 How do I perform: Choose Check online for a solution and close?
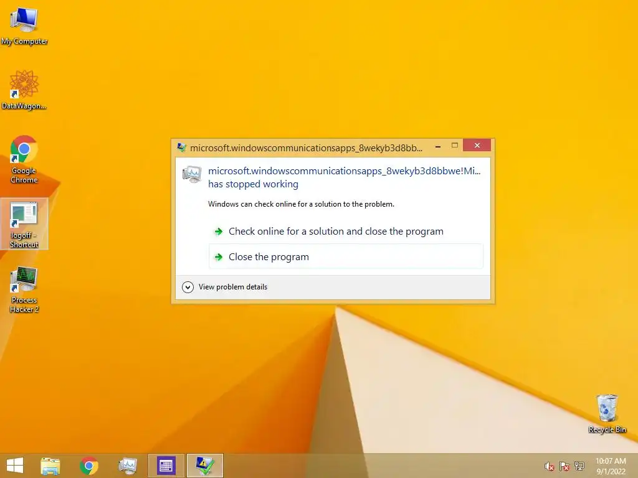346,232
